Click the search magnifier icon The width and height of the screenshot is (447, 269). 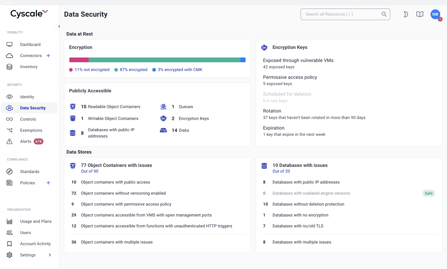point(384,14)
